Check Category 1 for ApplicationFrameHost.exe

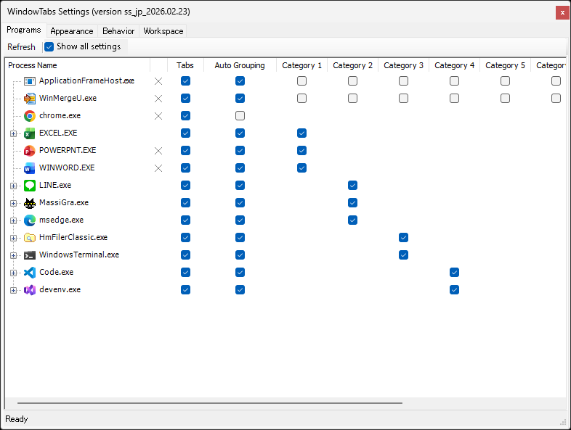(x=301, y=80)
